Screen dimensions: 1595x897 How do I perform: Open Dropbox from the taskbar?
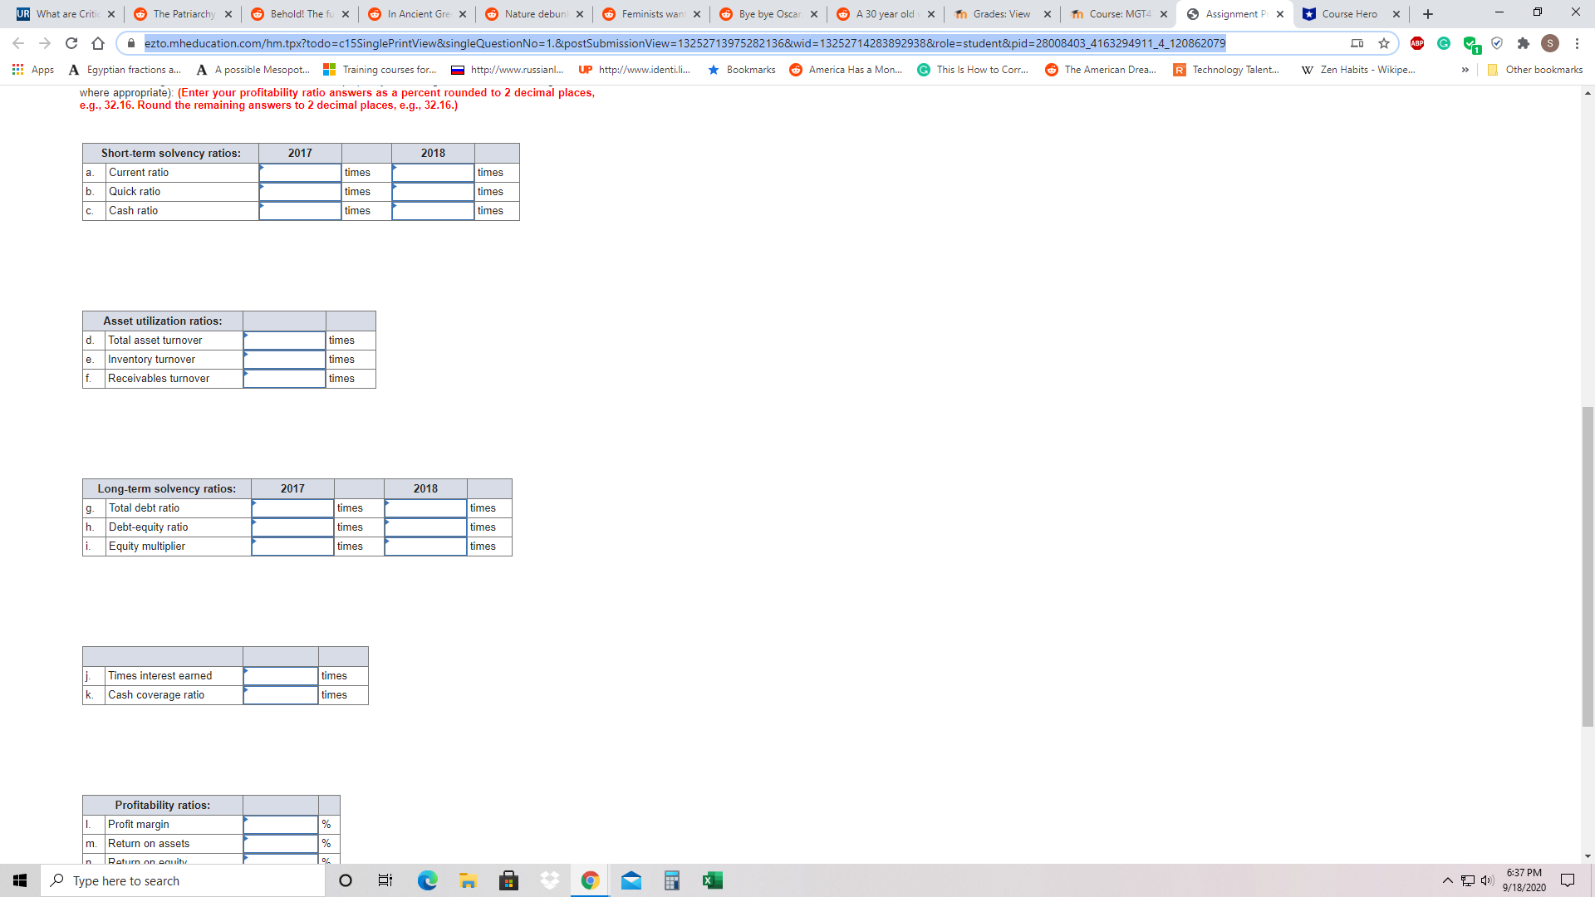tap(549, 880)
